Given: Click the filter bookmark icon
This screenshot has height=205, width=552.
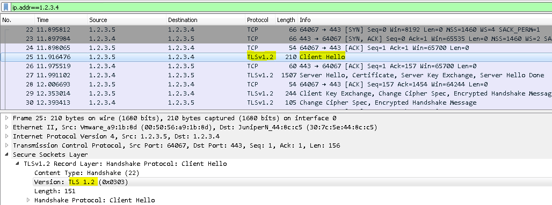Looking at the screenshot, I should click(x=6, y=7).
